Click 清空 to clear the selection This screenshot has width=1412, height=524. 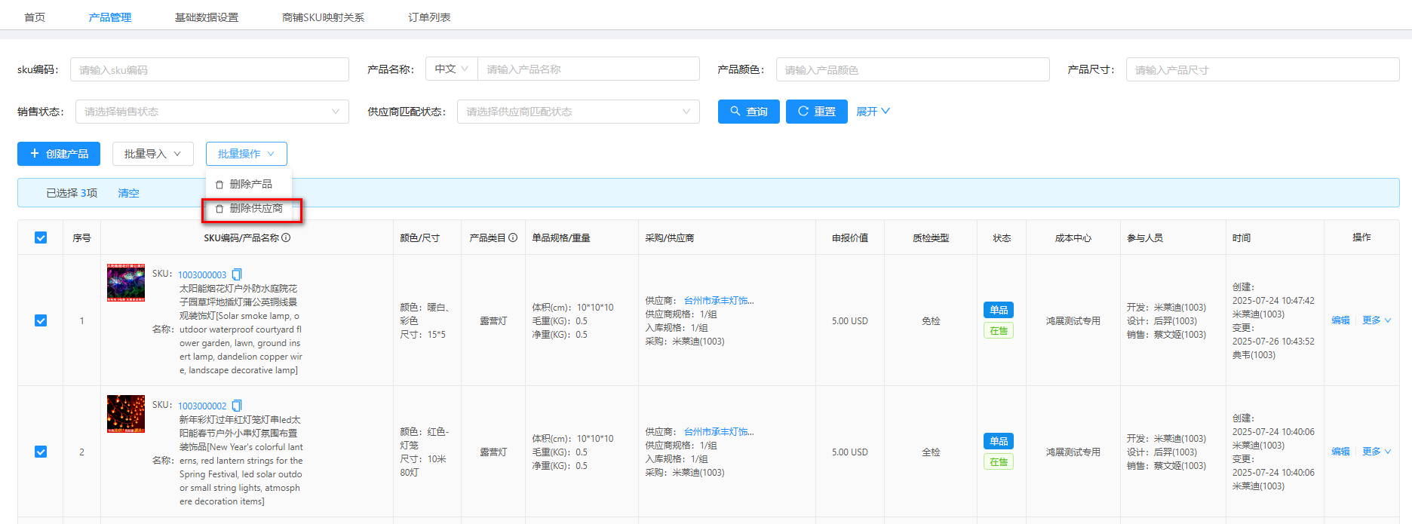(128, 193)
